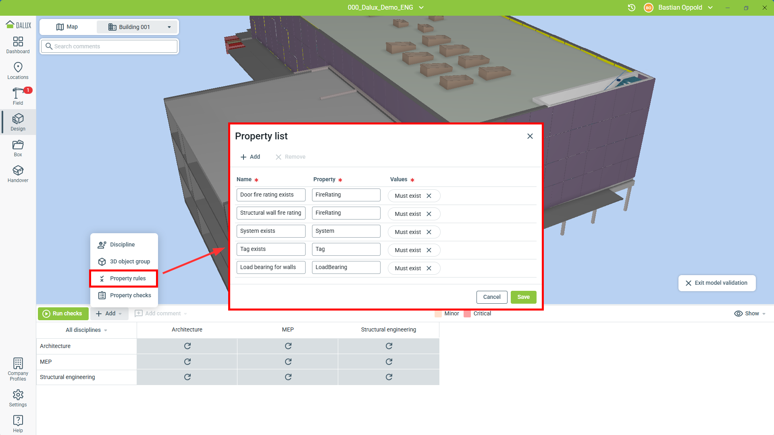
Task: Click Run checks button
Action: coord(63,313)
